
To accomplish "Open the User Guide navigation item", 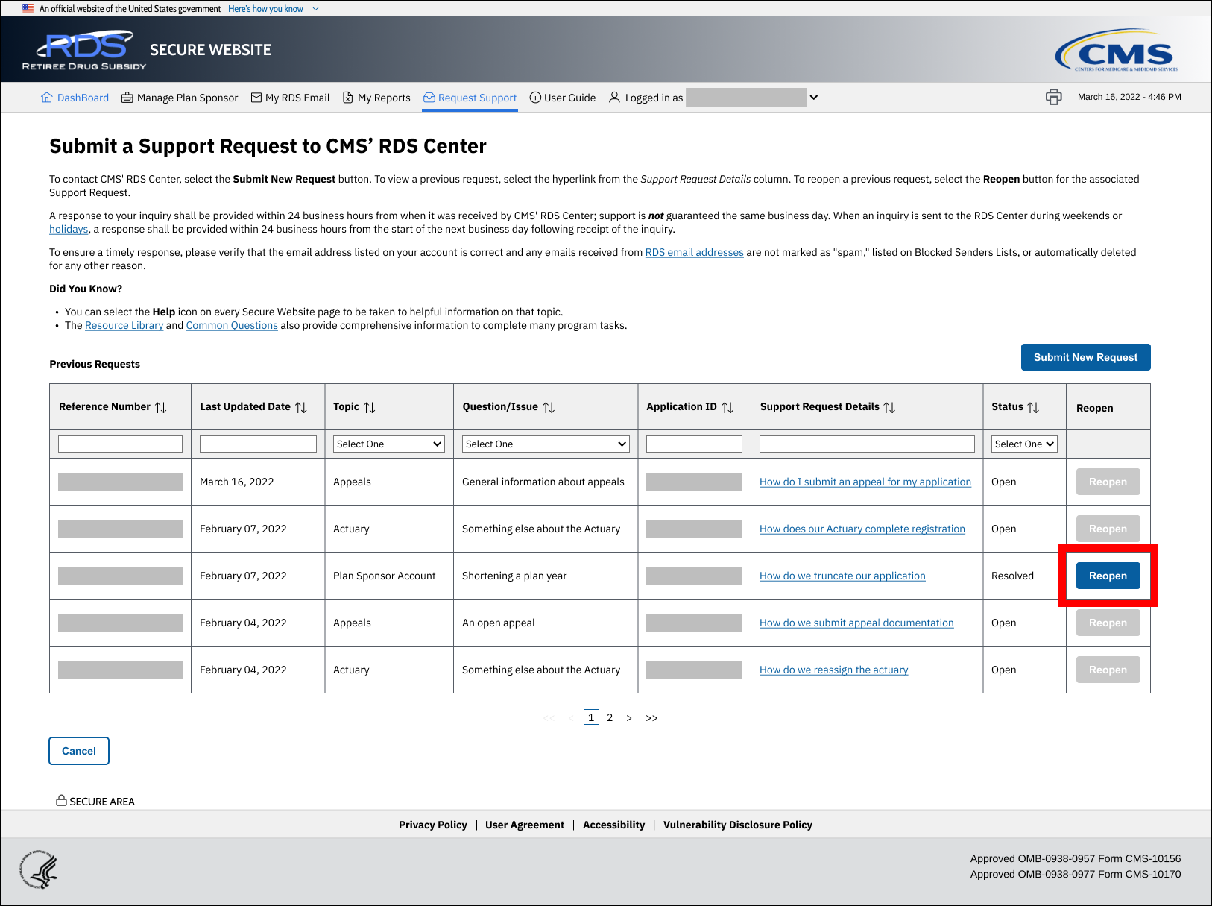I will point(563,98).
